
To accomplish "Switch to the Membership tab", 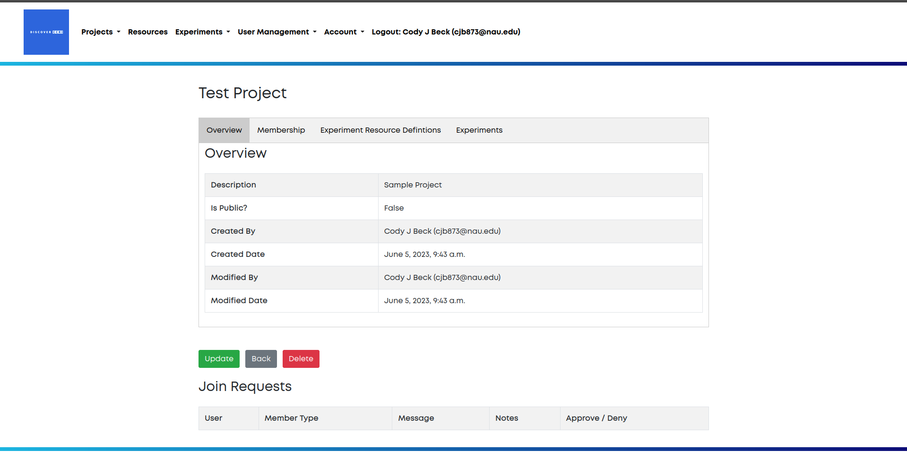I will [x=281, y=130].
